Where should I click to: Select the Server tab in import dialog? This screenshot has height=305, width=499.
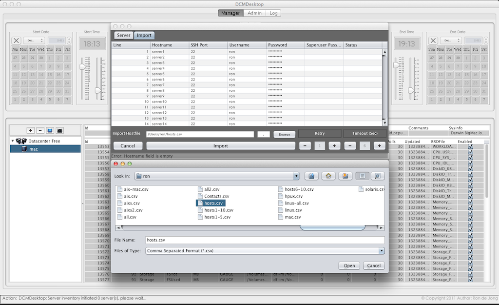(x=123, y=35)
